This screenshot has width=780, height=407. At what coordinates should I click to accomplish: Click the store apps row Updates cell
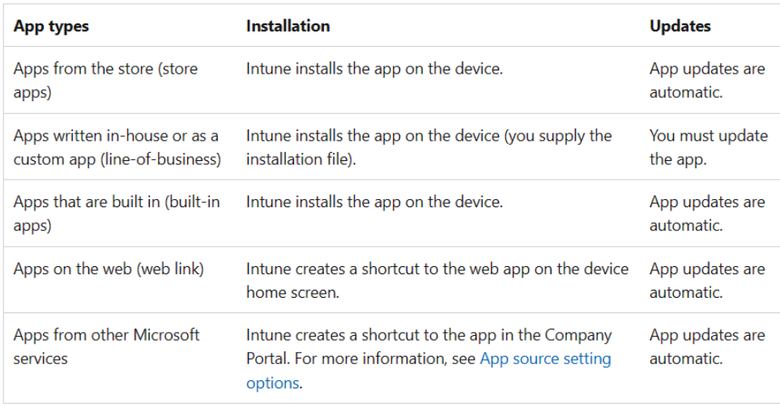706,80
